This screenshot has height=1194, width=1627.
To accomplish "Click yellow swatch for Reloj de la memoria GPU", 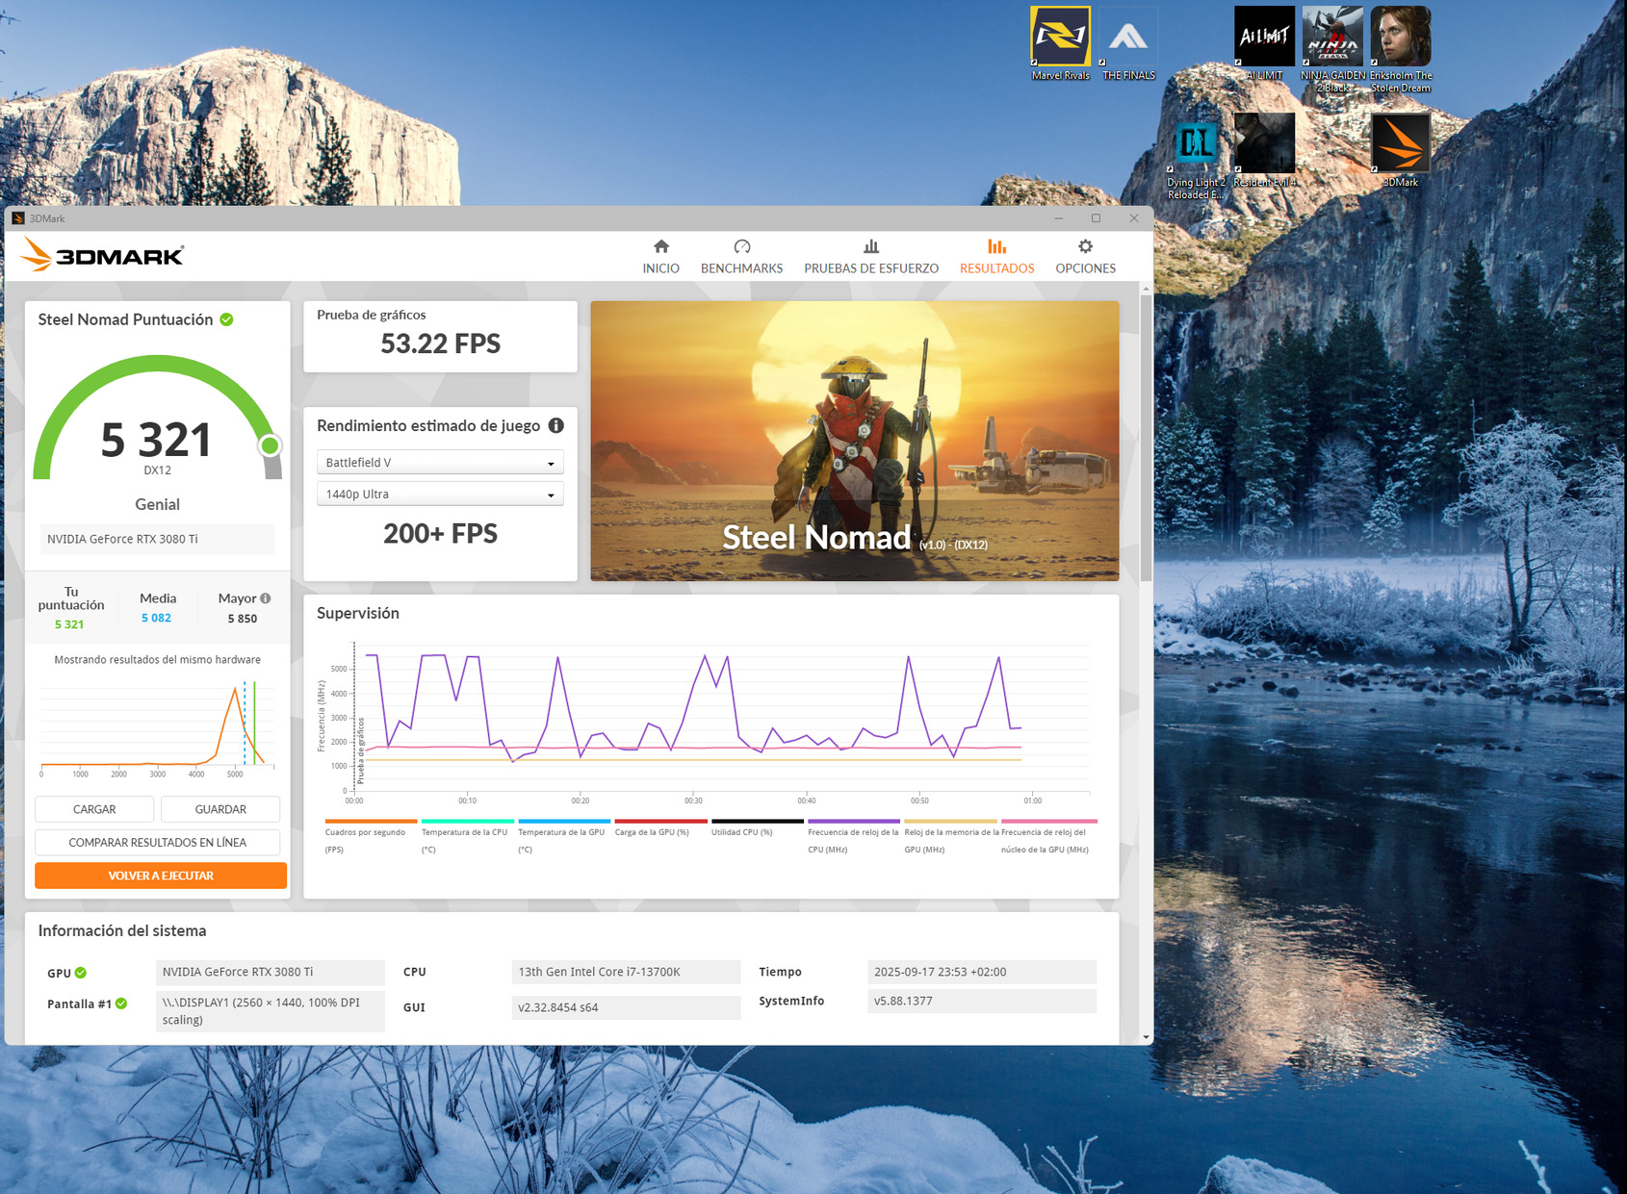I will 950,822.
